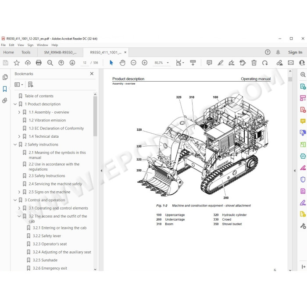Close the Bookmarks panel

92,74
